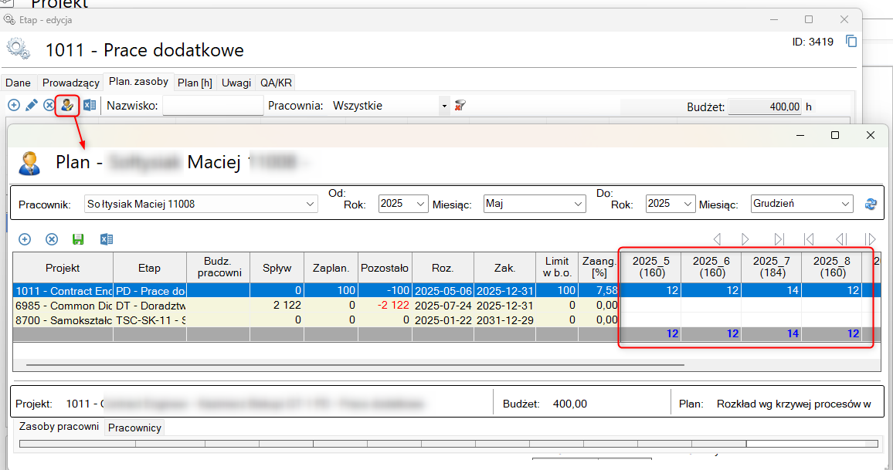Click the Projekt column header

[x=63, y=268]
